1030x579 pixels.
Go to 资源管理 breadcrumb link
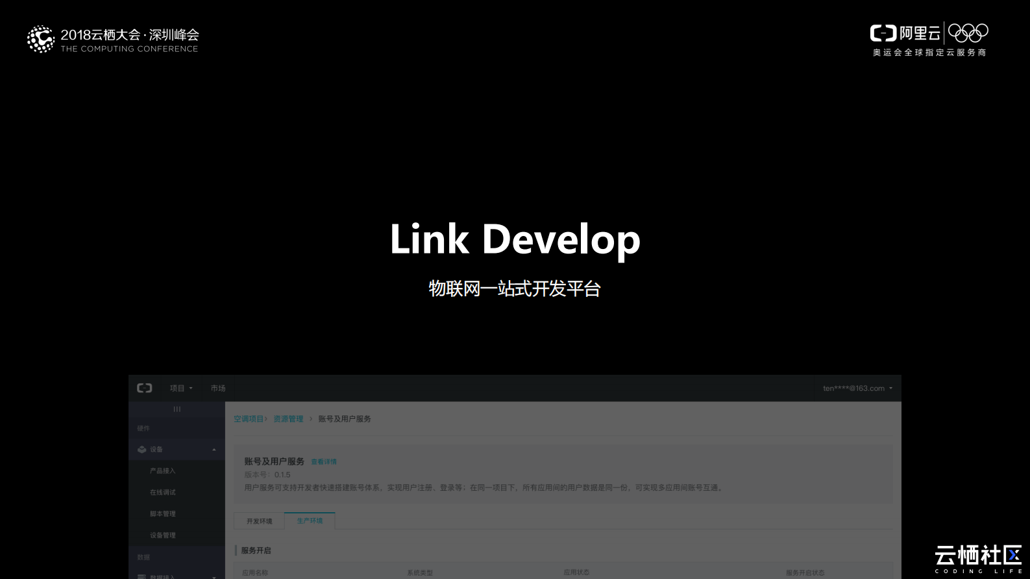pyautogui.click(x=288, y=419)
